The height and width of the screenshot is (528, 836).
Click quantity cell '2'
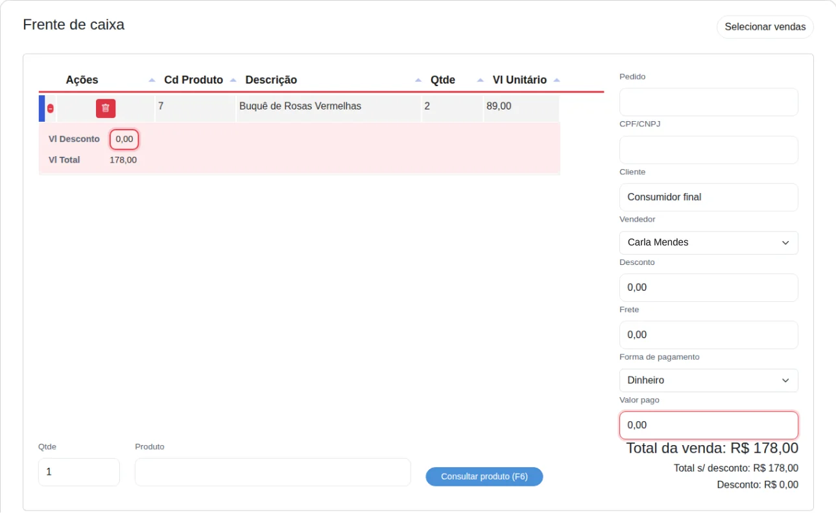[x=452, y=108]
